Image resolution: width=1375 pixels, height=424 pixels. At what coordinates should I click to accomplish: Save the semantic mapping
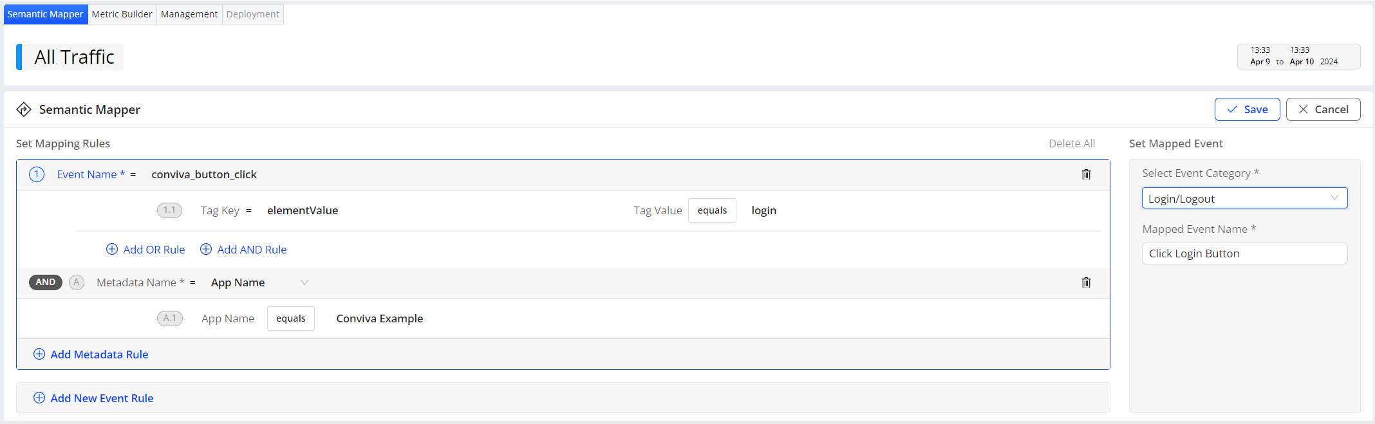1247,109
